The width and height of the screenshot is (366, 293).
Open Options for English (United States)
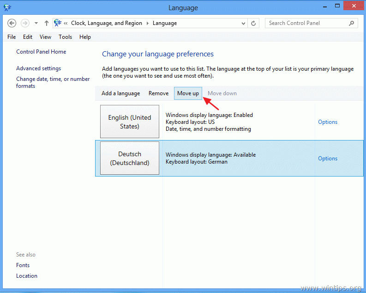(x=328, y=122)
